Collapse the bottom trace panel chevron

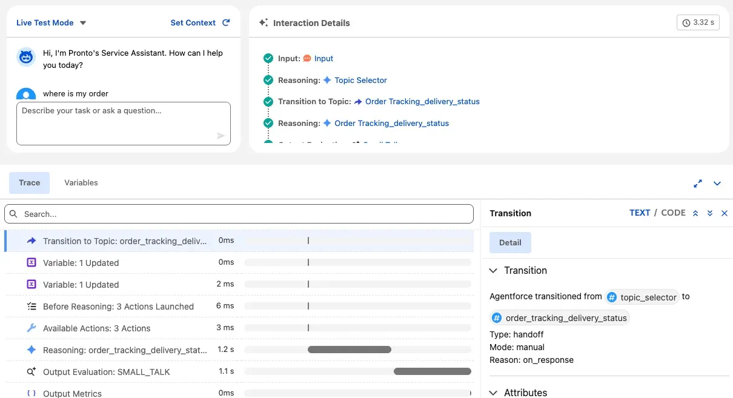[x=717, y=183]
